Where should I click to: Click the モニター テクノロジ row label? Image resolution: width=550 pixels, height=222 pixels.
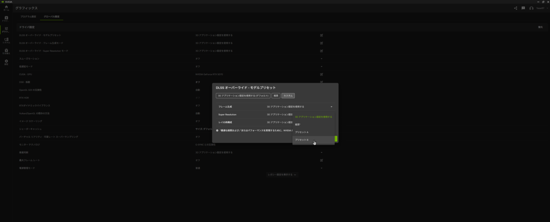coord(30,144)
